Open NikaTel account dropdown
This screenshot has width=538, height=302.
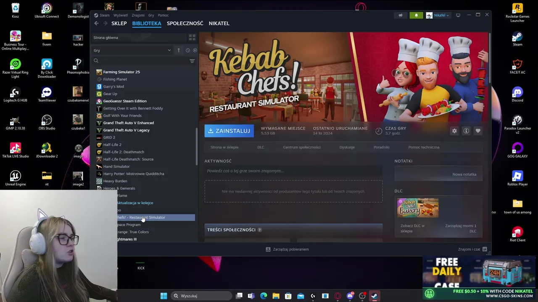438,15
